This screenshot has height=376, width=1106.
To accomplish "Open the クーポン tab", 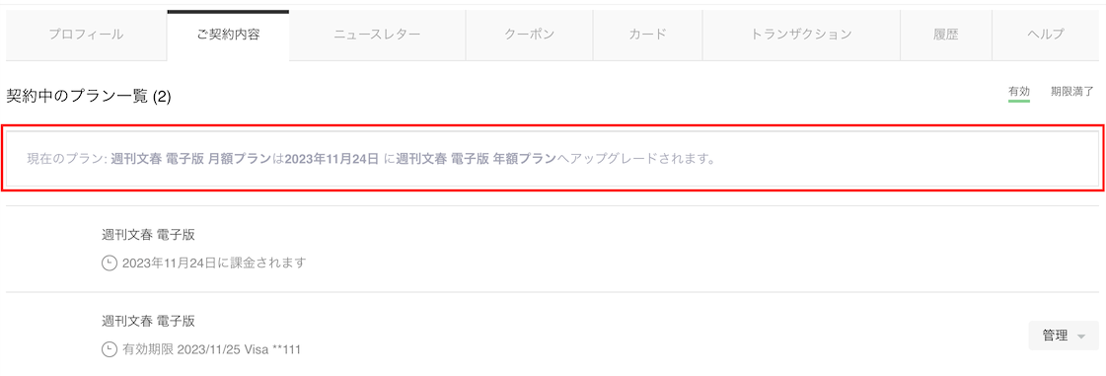I will 529,35.
